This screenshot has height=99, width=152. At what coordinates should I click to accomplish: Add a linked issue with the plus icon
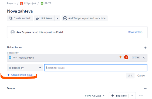[x=145, y=47]
